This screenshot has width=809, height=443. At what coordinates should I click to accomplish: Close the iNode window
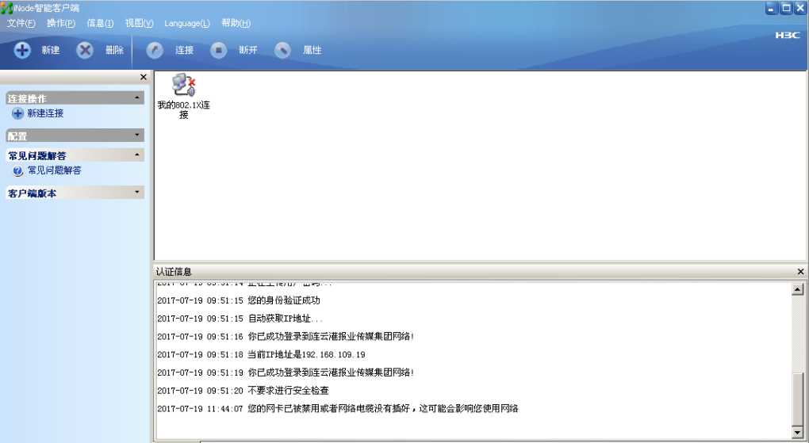point(800,8)
